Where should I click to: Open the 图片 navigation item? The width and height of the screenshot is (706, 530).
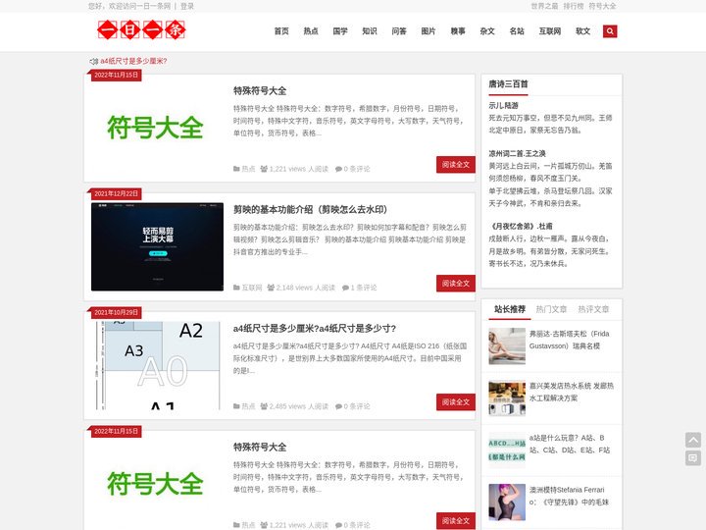pos(429,31)
